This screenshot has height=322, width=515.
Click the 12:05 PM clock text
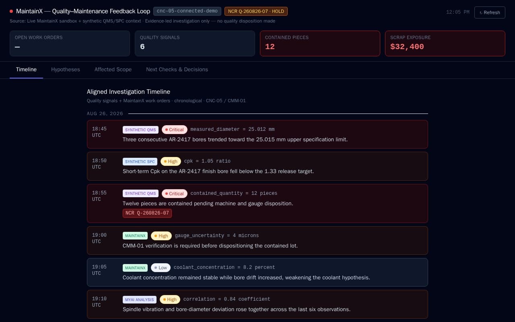[458, 12]
